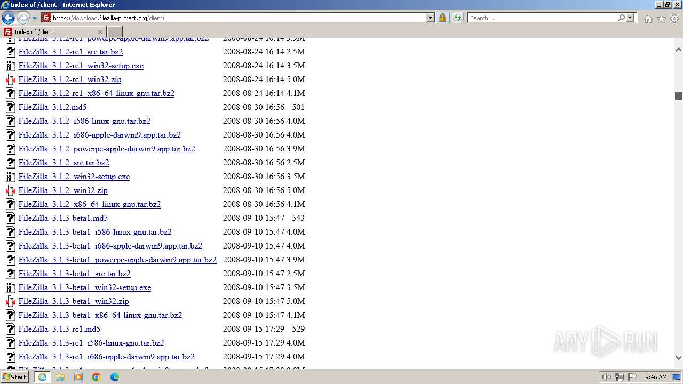The image size is (683, 384).
Task: Open FileZilla_3.1.3-rc1.md5 link
Action: (59, 329)
